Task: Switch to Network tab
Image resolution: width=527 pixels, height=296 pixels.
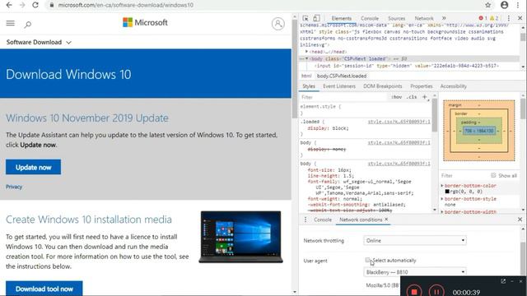Action: pos(424,18)
